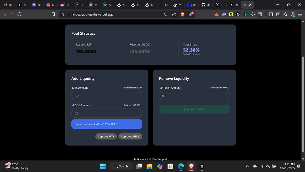This screenshot has width=305, height=172.
Task: Click the current pool ratio banner
Action: (107, 124)
